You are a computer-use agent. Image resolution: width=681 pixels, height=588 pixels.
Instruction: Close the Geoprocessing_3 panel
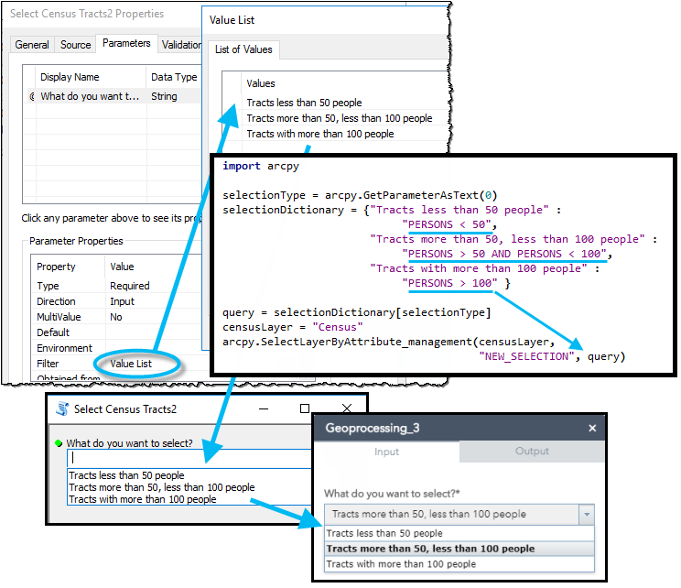[592, 428]
